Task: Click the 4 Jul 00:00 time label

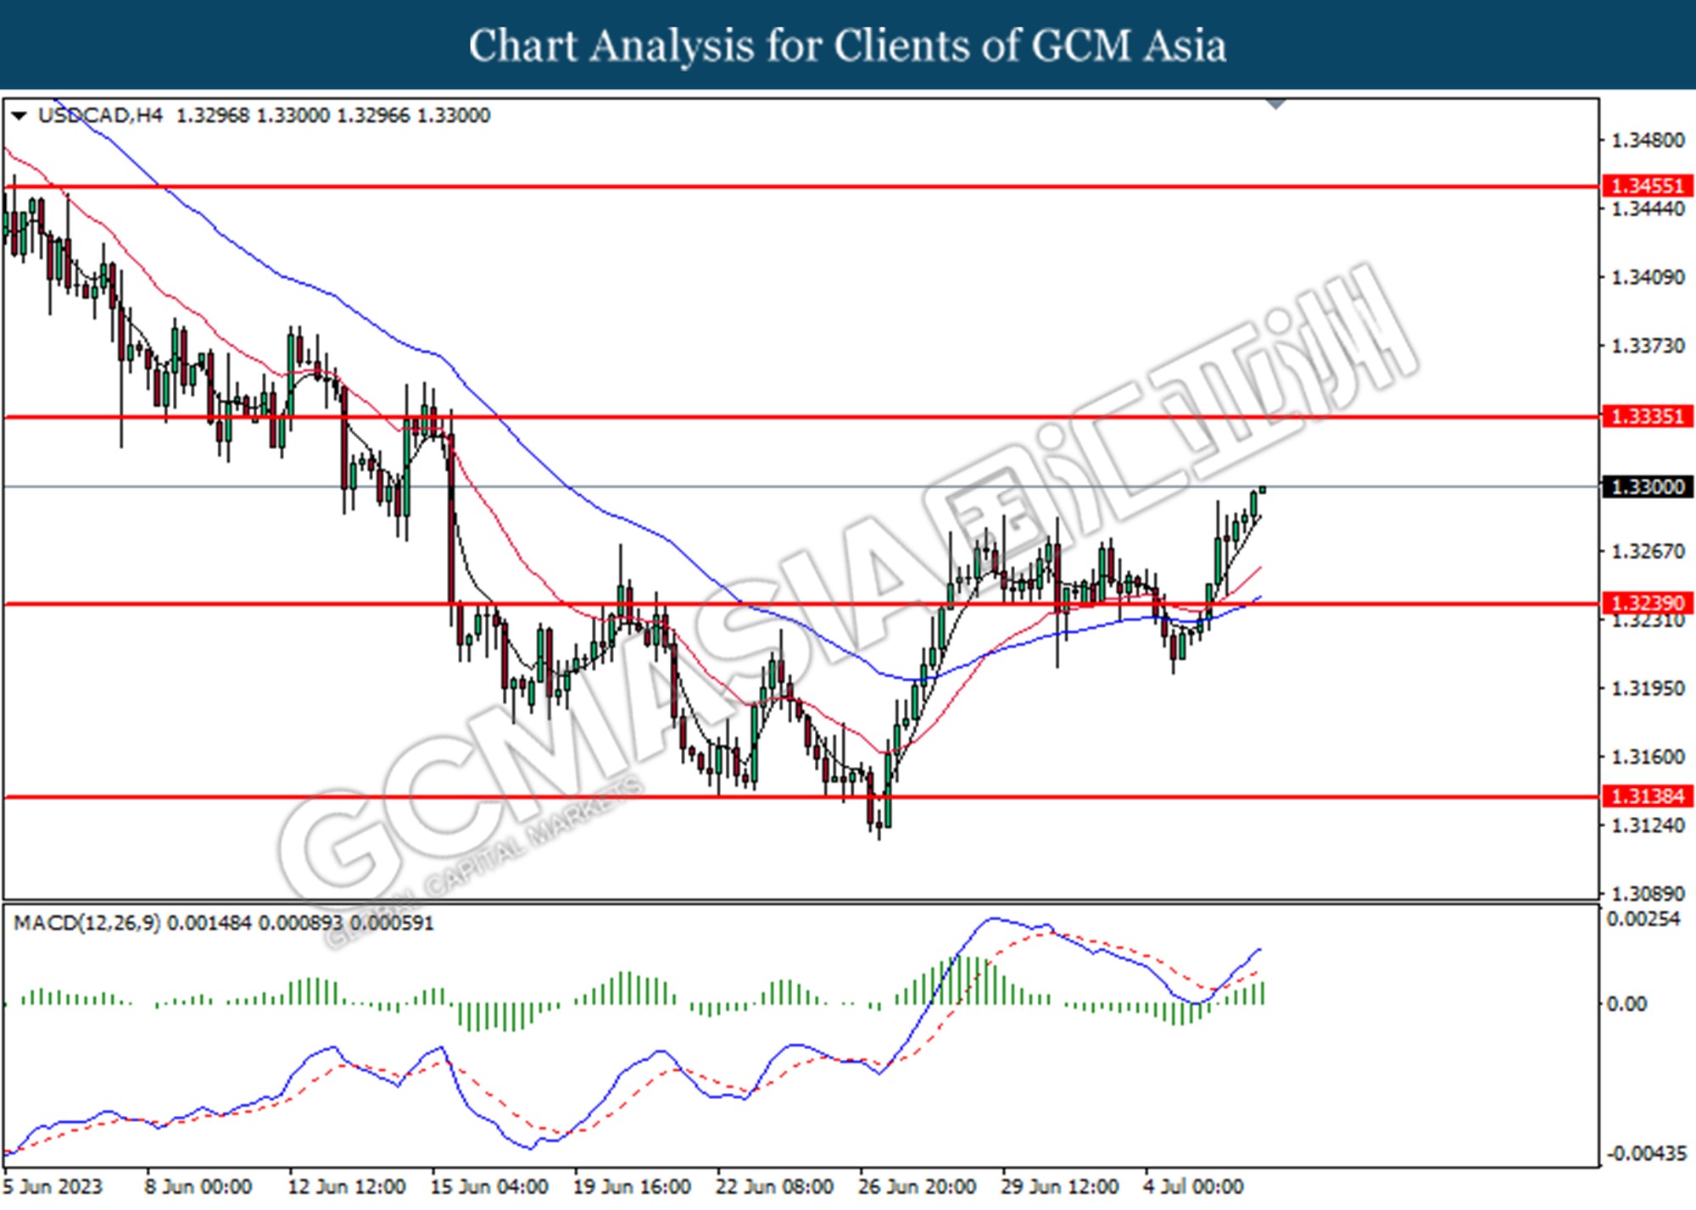Action: (1194, 1186)
